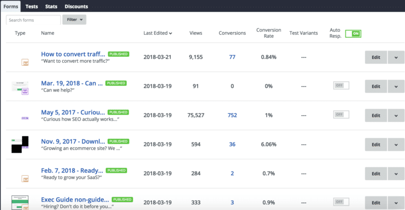Image resolution: width=405 pixels, height=210 pixels.
Task: Open the 752 conversions link
Action: click(232, 115)
